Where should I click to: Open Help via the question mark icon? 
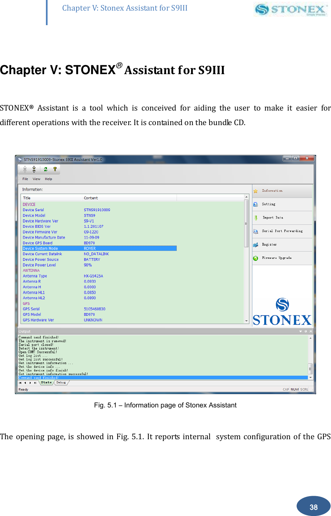coord(55,169)
